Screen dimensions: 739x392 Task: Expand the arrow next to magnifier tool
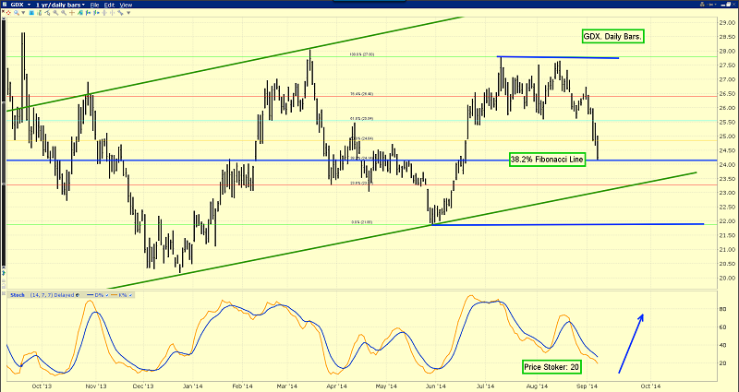click(x=24, y=13)
